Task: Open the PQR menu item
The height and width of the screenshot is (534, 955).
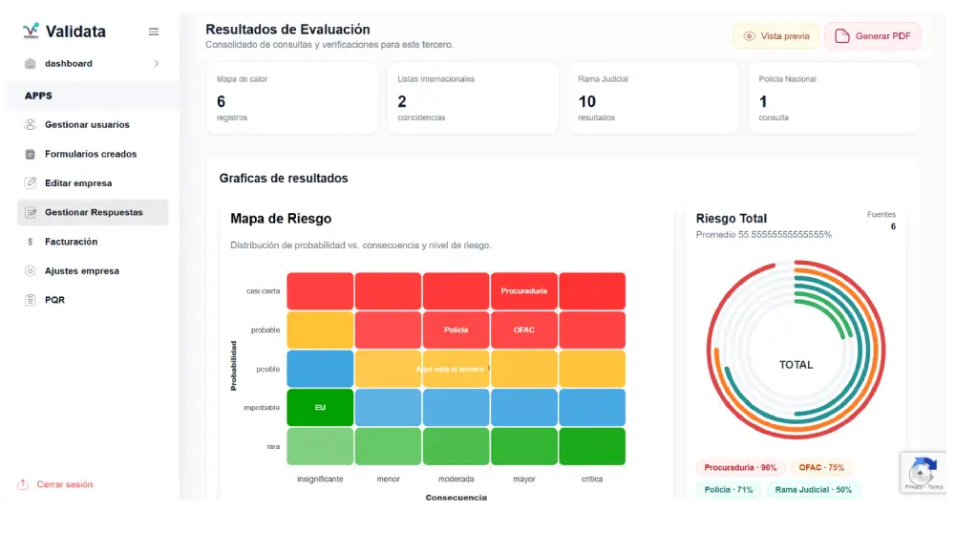Action: 93,300
